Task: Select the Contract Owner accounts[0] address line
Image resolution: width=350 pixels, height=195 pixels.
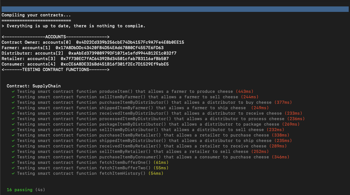Action: (x=93, y=42)
